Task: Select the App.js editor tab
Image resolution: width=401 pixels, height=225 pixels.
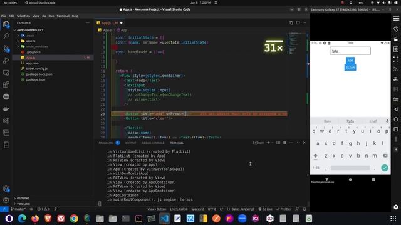Action: point(110,23)
